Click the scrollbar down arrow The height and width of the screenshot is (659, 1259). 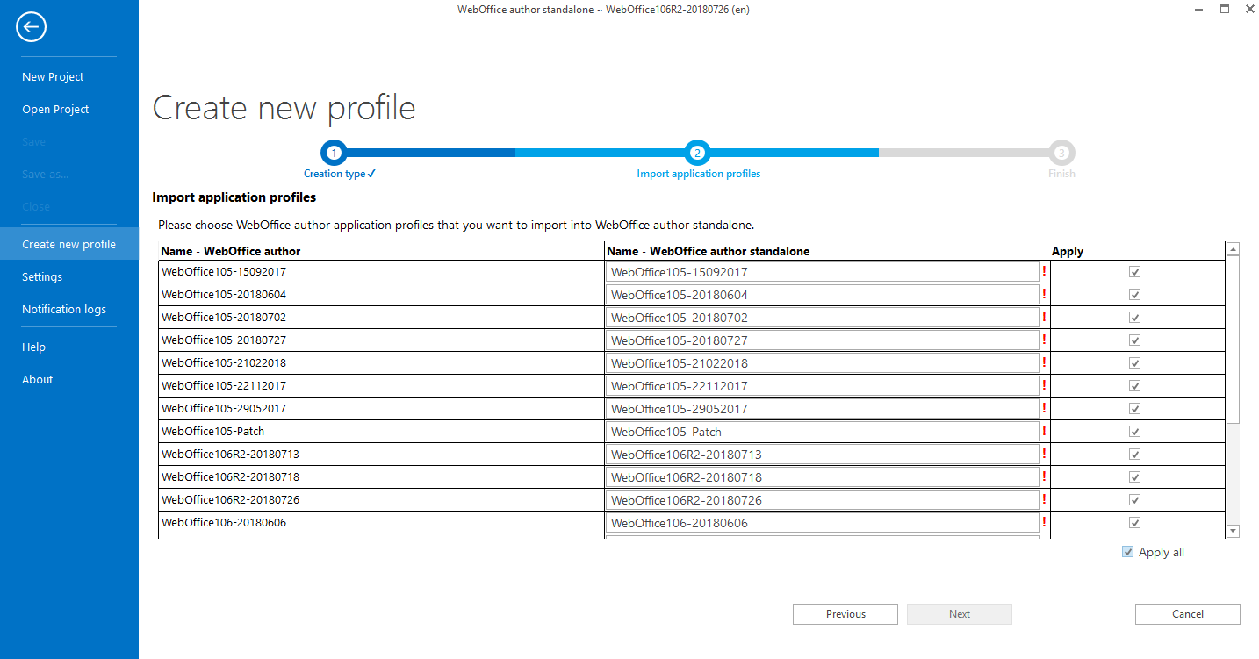tap(1233, 530)
